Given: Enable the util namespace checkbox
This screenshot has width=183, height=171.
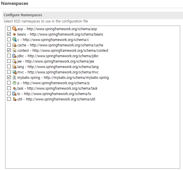Looking at the screenshot, I should (x=9, y=99).
